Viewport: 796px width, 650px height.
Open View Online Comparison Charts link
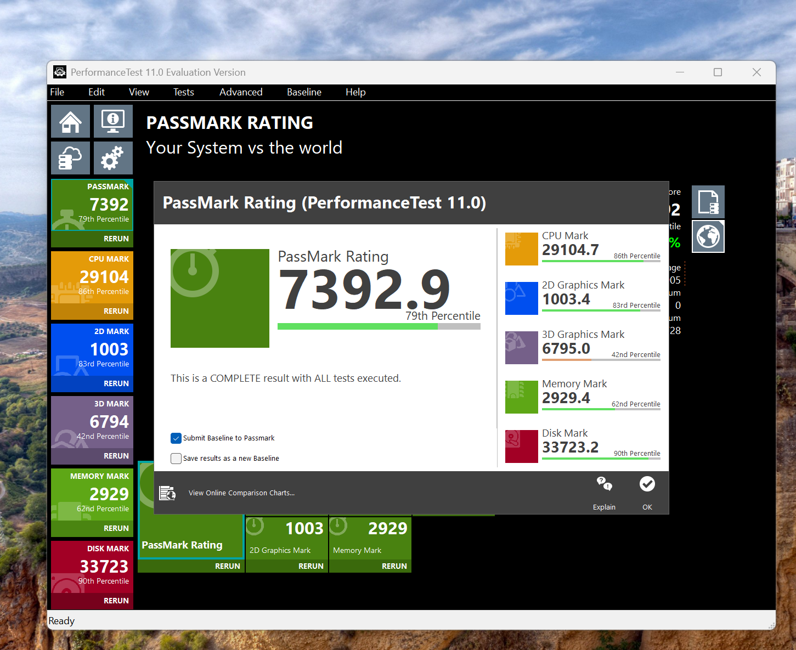241,493
